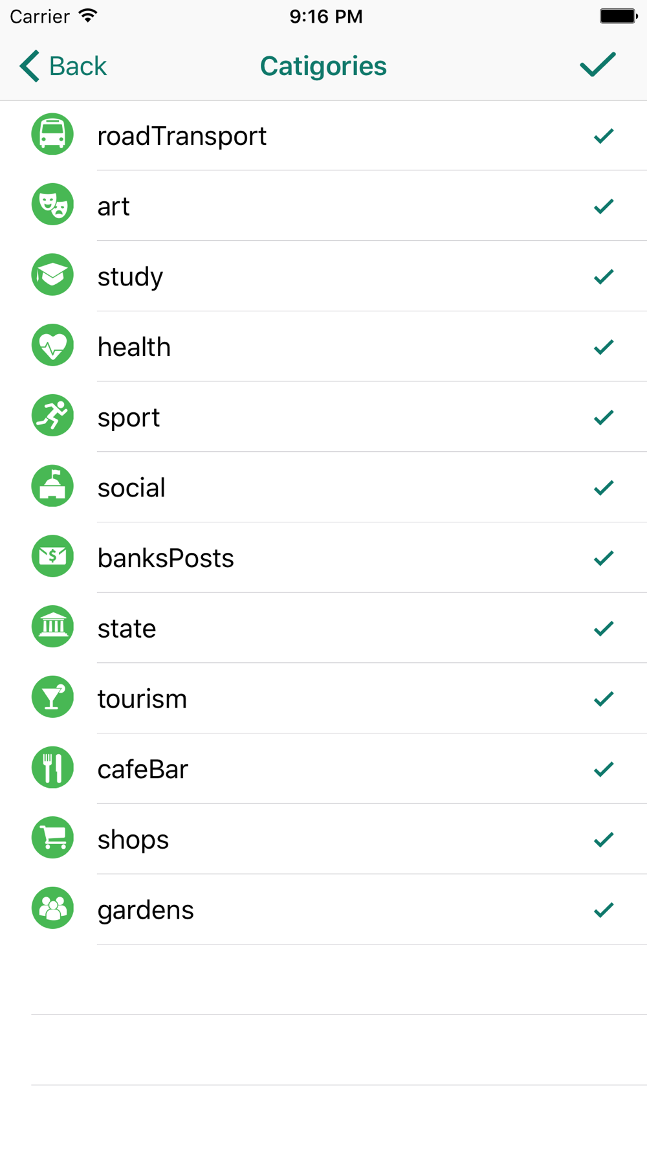Tap the cafeBar fork and knife icon

coord(52,768)
